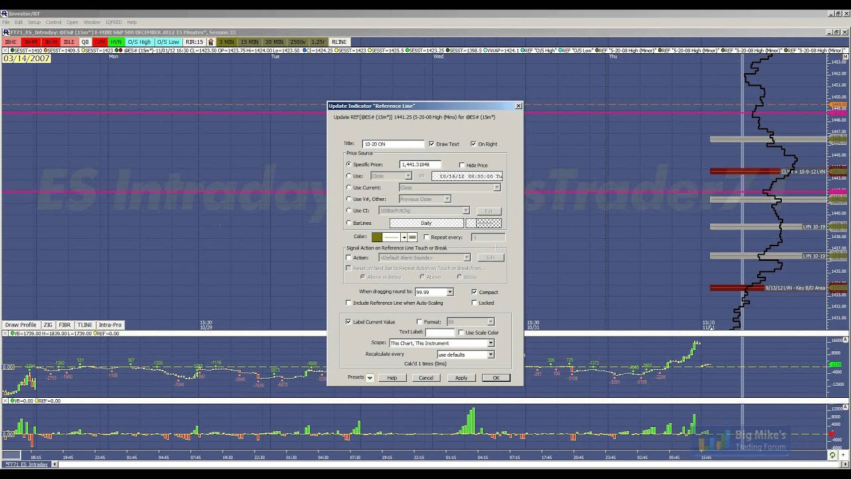
Task: Open the Recalculate every dropdown
Action: 491,355
